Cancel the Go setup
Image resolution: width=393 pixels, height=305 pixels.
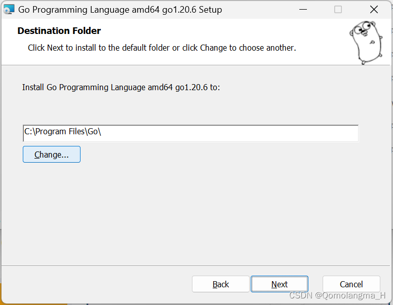[x=351, y=284]
